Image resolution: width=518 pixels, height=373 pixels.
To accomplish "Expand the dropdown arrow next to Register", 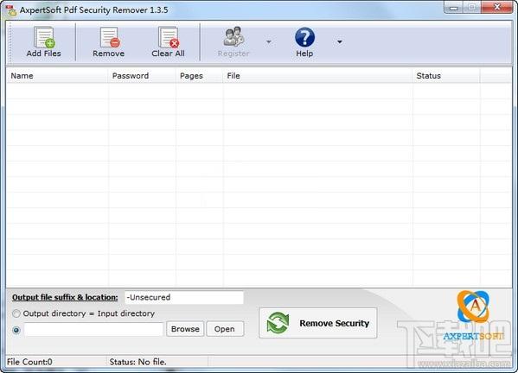I will point(269,42).
